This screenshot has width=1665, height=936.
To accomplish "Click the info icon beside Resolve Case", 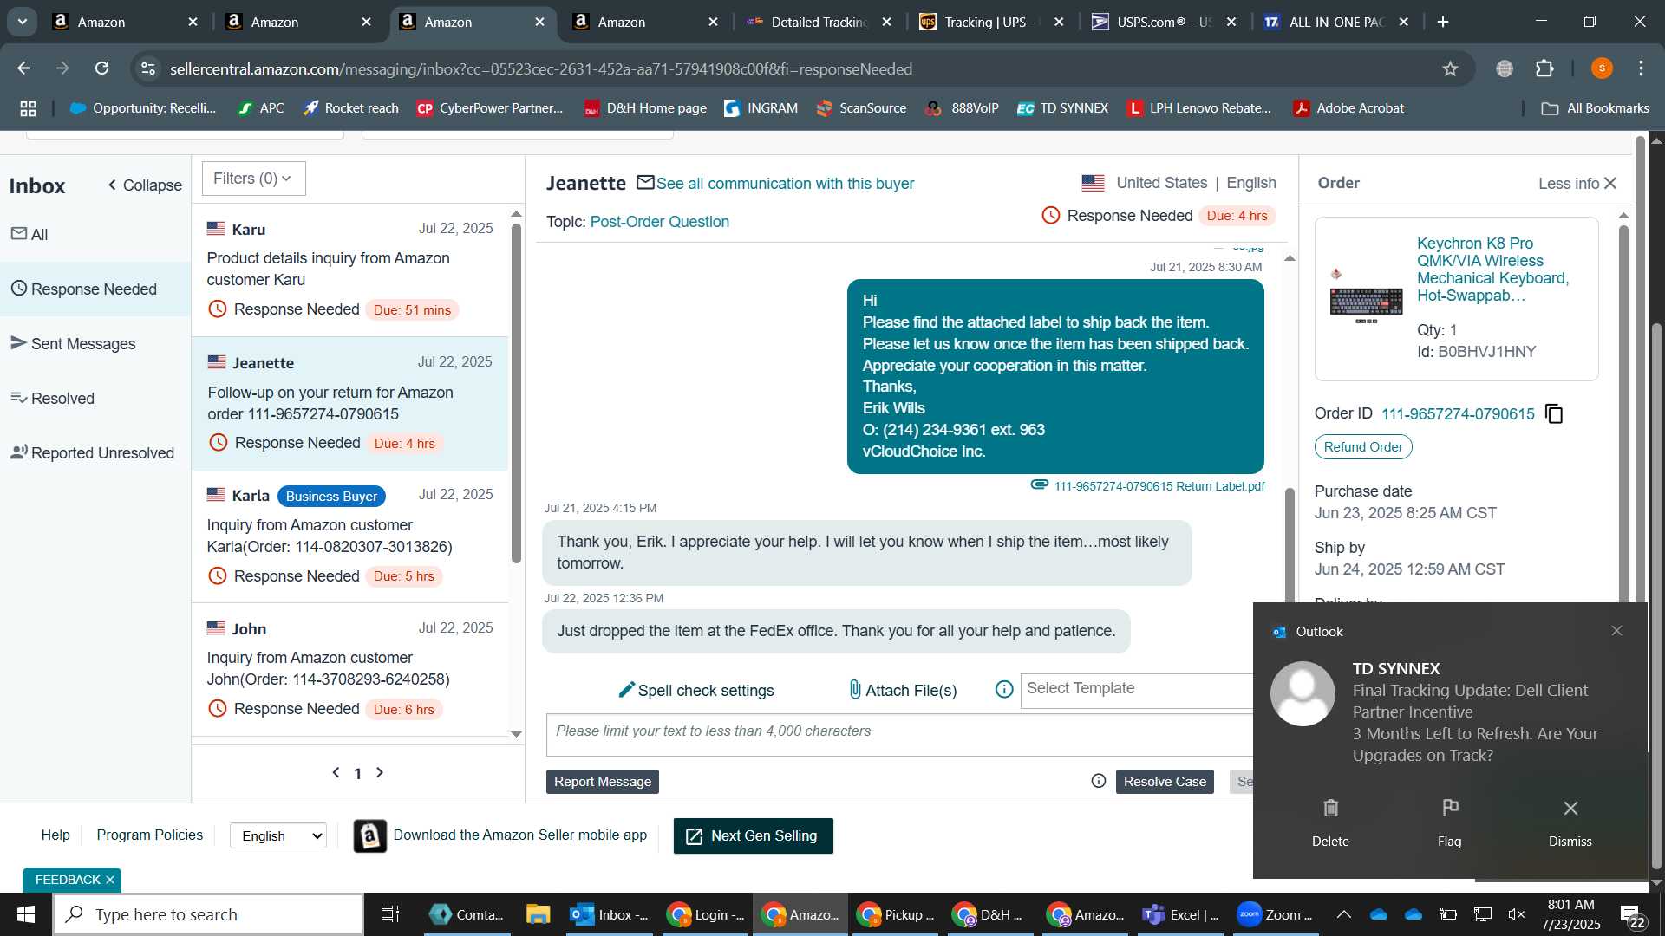I will tap(1099, 781).
